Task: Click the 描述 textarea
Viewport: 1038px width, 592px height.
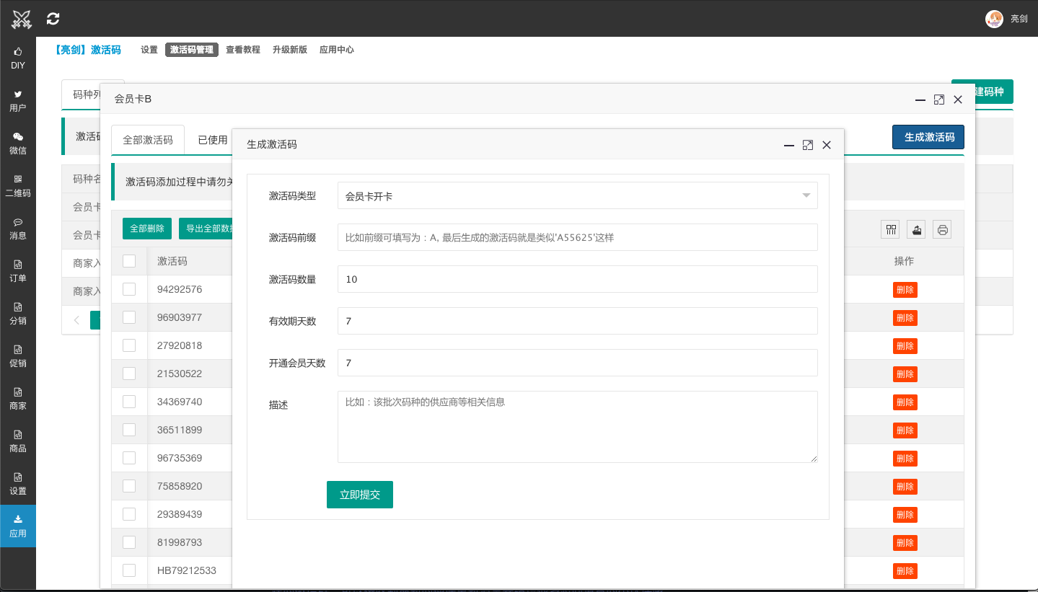Action: (x=577, y=427)
